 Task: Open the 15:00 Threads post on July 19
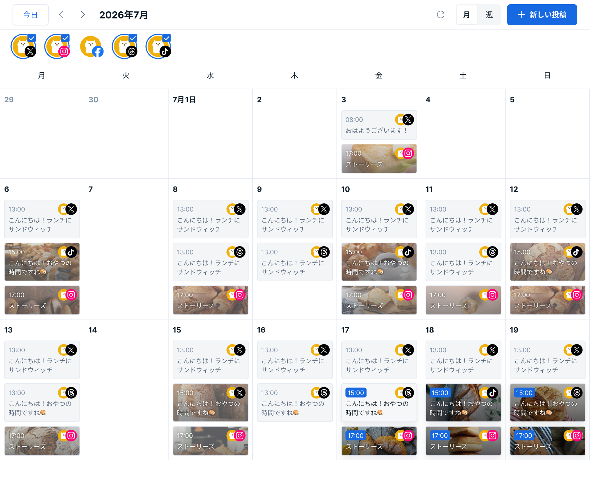[548, 403]
